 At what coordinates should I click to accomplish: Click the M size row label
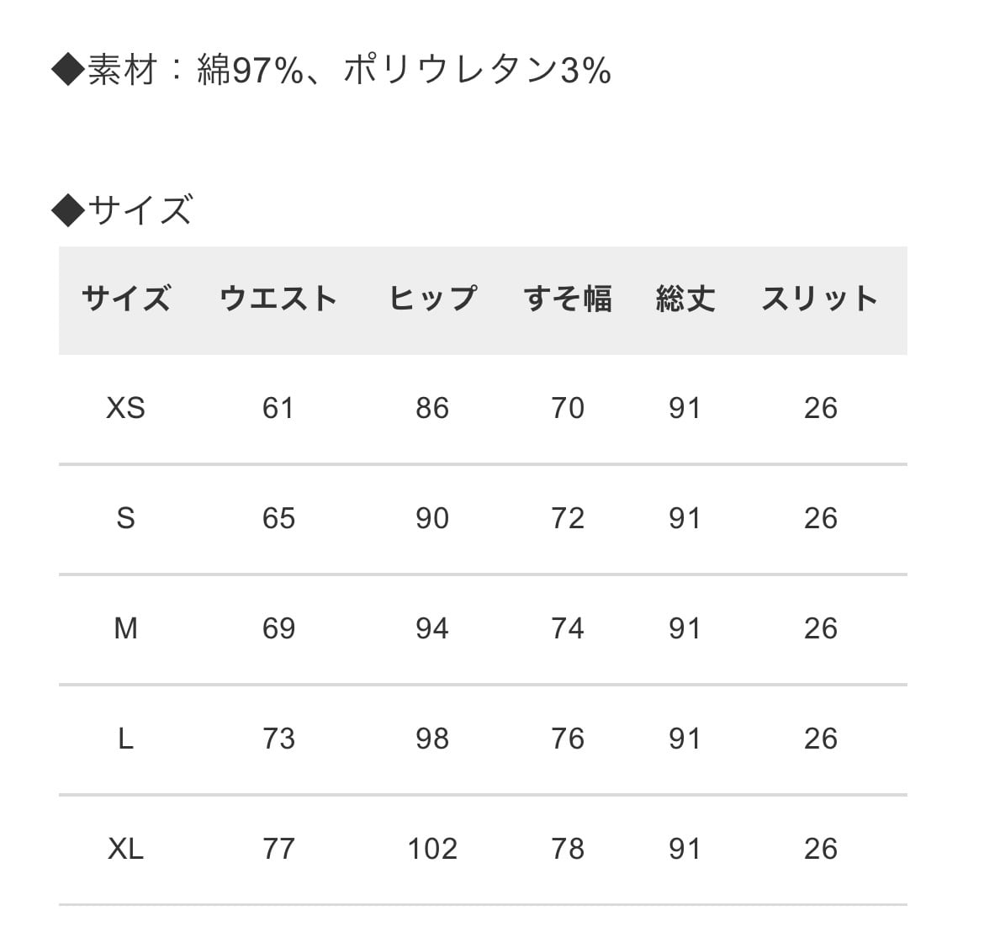pyautogui.click(x=125, y=628)
